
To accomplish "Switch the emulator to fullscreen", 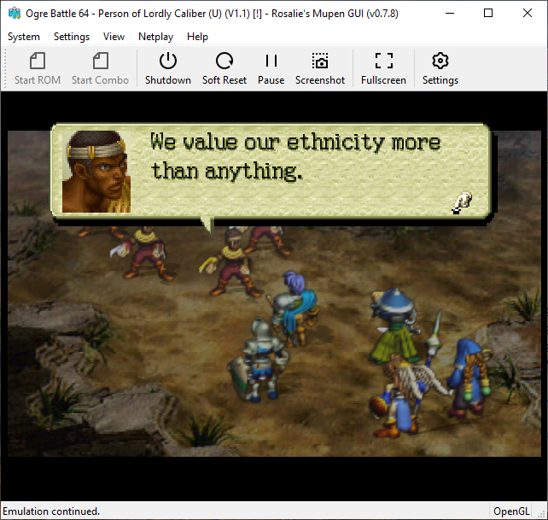I will 384,68.
